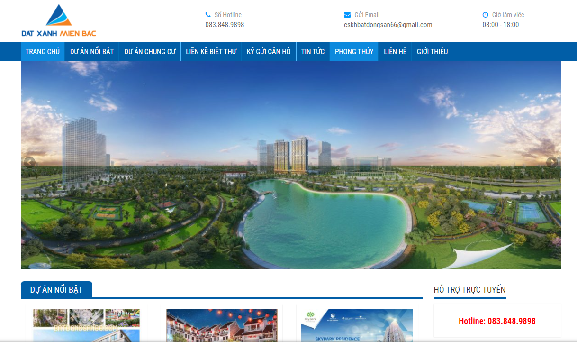The width and height of the screenshot is (577, 342).
Task: Navigate to Liền Kề Biệt Thự
Action: tap(211, 52)
